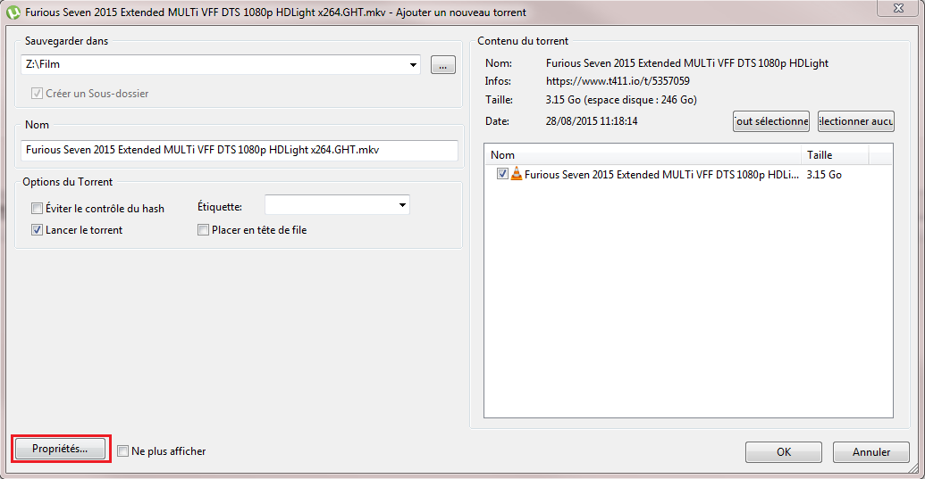Enable Éviter le contrôle du hash

pyautogui.click(x=38, y=209)
